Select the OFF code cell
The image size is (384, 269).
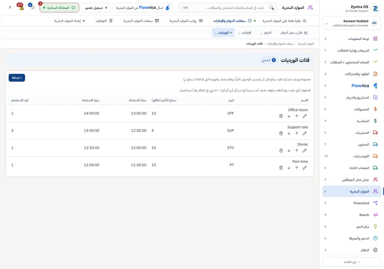pos(230,114)
